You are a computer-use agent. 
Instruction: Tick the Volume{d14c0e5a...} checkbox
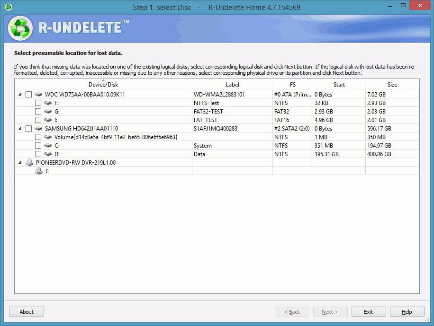(38, 137)
